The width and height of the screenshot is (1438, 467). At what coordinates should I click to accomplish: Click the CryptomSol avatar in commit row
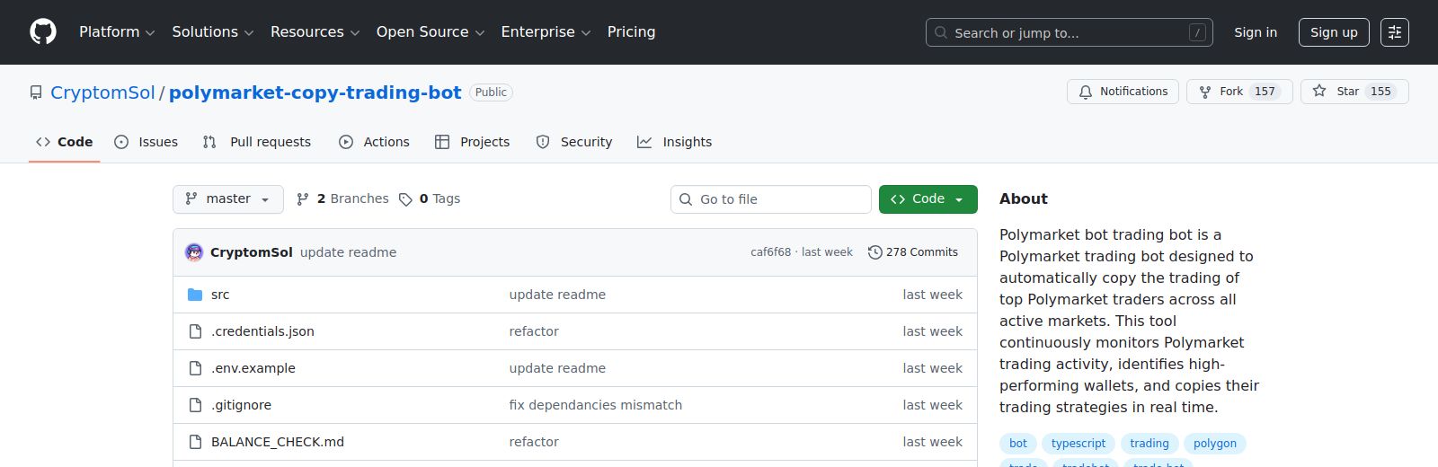pos(194,252)
